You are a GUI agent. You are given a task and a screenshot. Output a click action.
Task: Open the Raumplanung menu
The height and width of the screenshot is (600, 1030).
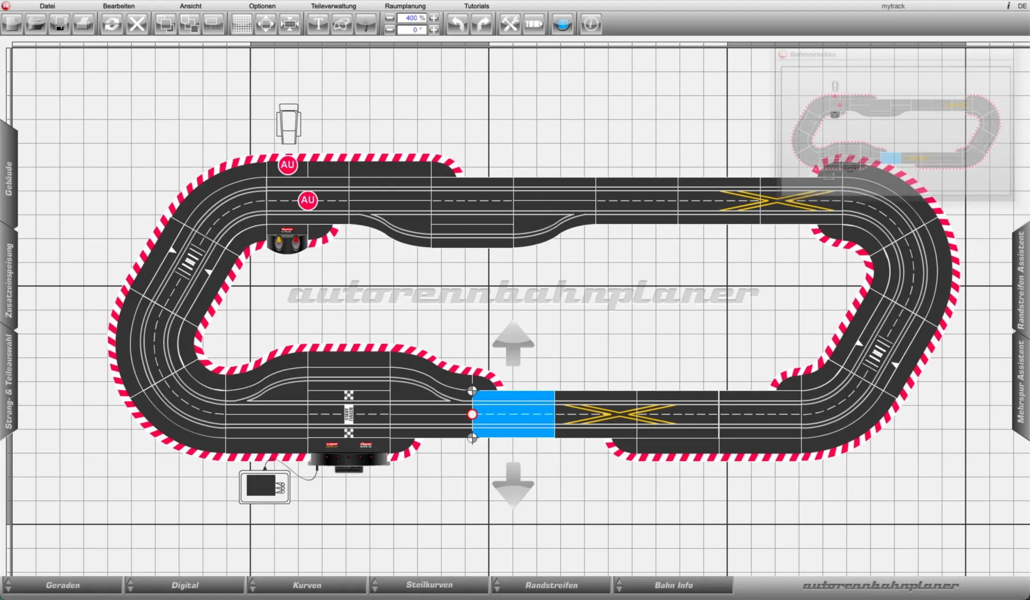(x=405, y=6)
